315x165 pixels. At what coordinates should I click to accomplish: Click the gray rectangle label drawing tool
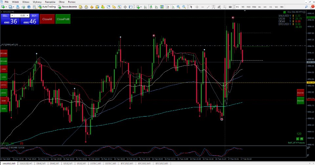click(x=230, y=7)
